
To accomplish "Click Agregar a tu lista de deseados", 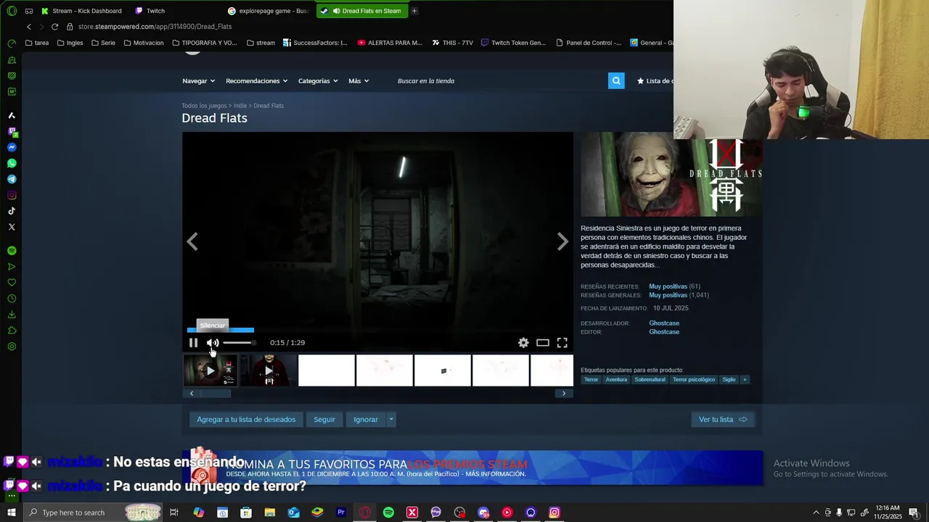I will [x=246, y=419].
